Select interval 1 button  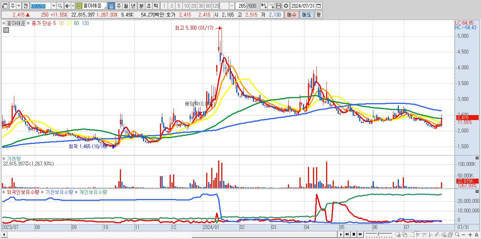(164, 6)
